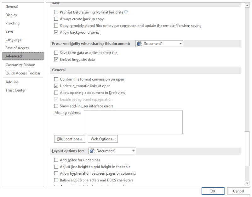Click inside the Mailing address box
252x197 pixels.
(133, 122)
